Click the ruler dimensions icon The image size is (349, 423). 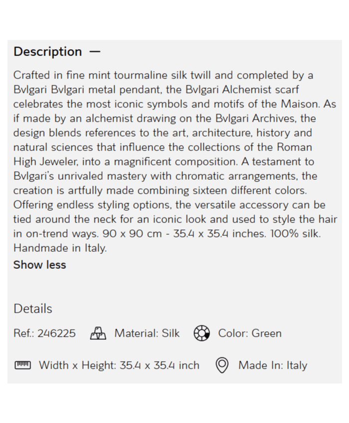22,365
